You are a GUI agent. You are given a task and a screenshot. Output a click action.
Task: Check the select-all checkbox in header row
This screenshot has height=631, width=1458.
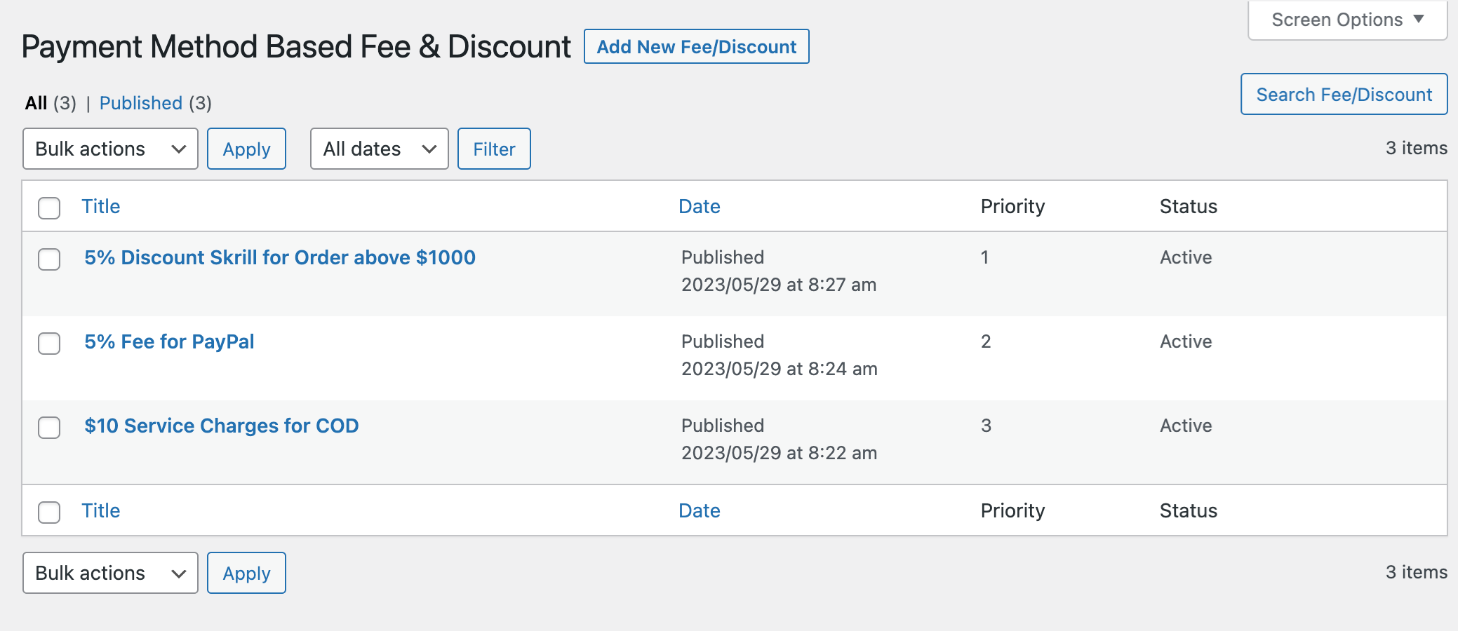pyautogui.click(x=49, y=208)
